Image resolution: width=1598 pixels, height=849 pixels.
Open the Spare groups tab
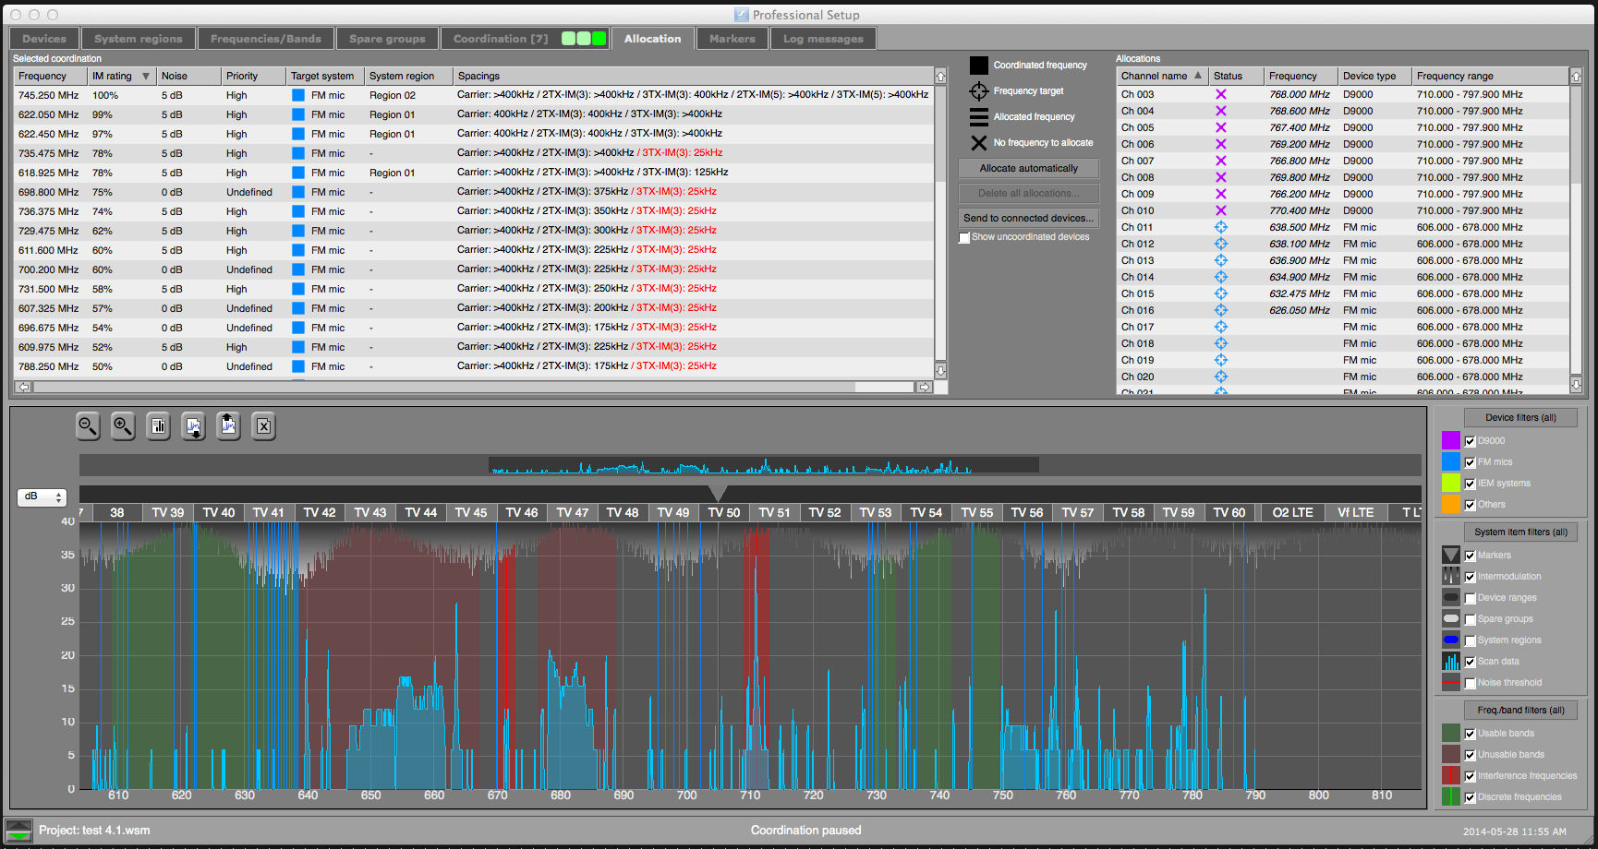[387, 39]
